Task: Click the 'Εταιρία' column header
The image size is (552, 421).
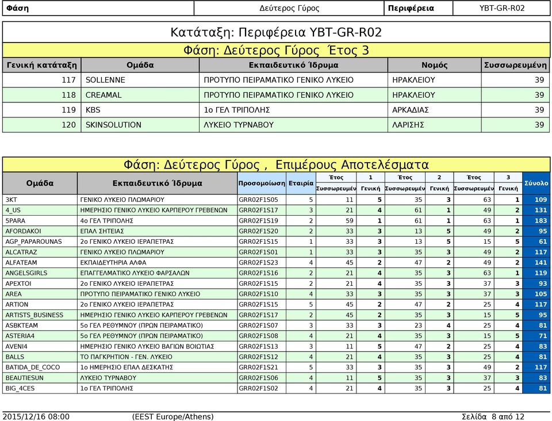Action: (301, 183)
